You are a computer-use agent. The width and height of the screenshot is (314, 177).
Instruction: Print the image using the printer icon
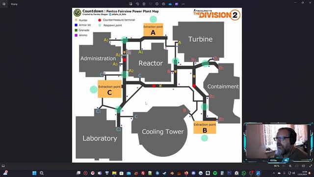click(163, 4)
